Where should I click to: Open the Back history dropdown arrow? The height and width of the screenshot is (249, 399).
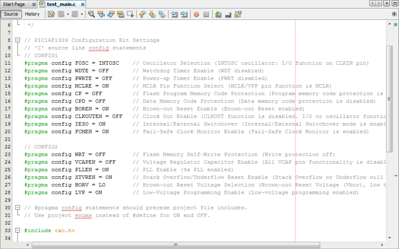pos(68,14)
